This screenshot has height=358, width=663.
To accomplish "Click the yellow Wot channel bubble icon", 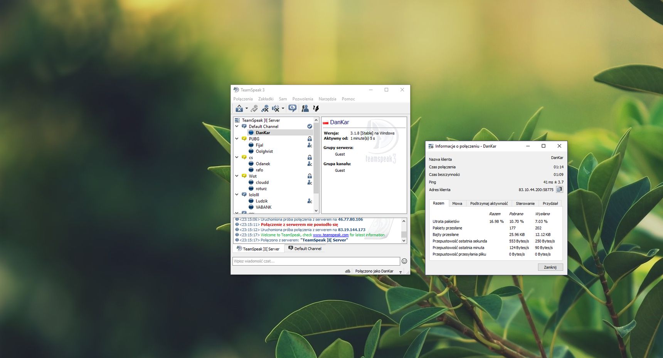I will [x=244, y=176].
